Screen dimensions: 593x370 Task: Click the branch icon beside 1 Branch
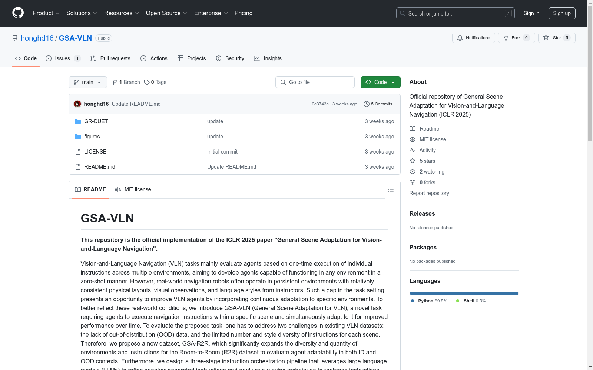pyautogui.click(x=115, y=82)
